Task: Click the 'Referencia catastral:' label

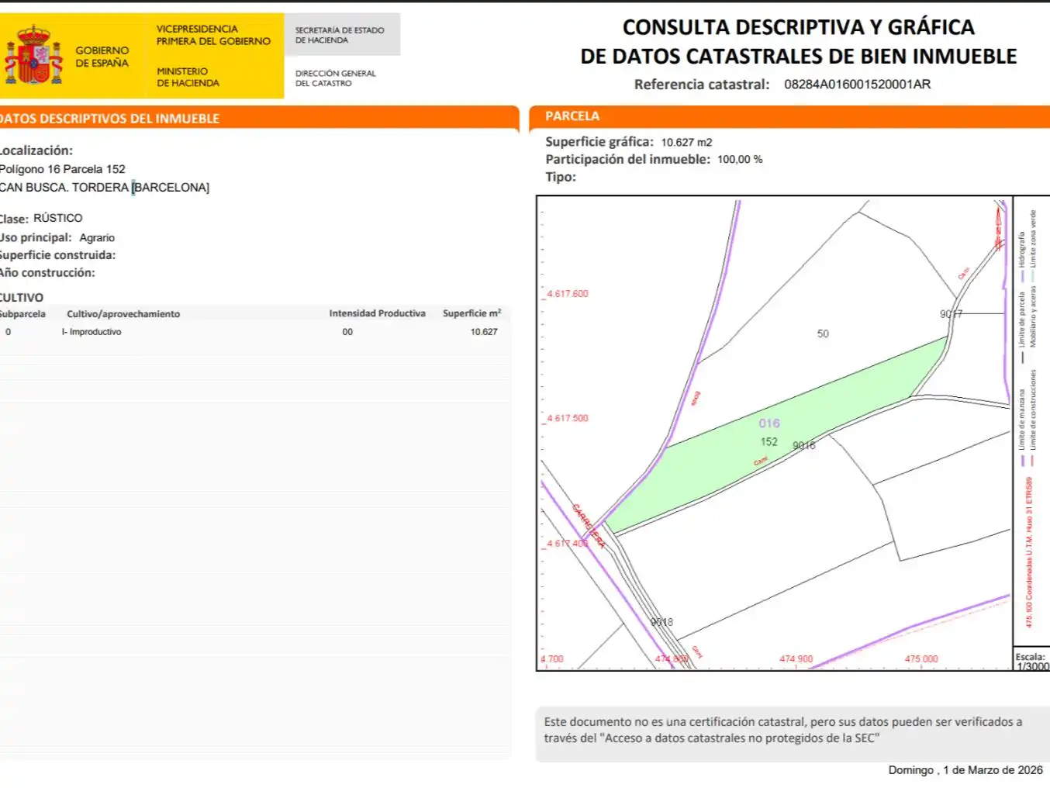Action: (x=702, y=85)
